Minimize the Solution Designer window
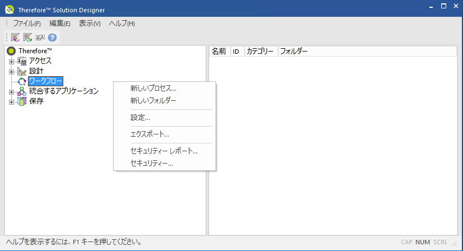The image size is (463, 251). [x=431, y=6]
